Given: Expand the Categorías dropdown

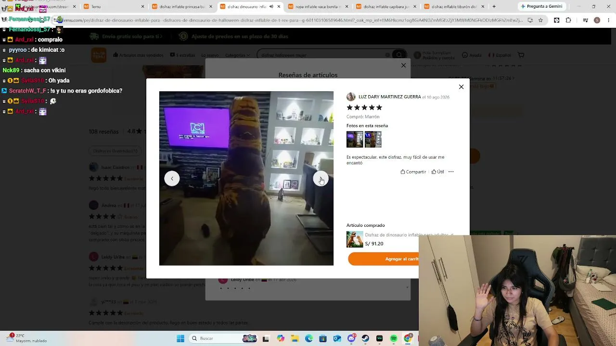Looking at the screenshot, I should [x=237, y=55].
